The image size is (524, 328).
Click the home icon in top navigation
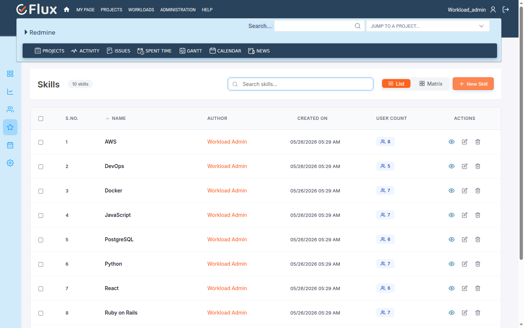pyautogui.click(x=67, y=9)
